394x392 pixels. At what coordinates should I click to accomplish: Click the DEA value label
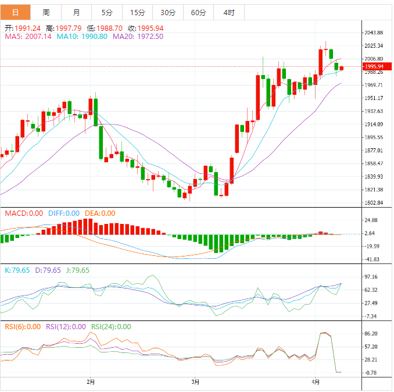(x=100, y=213)
